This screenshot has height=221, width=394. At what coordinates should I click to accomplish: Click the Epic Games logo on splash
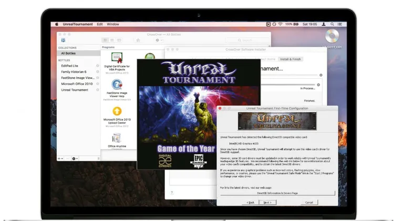(x=198, y=161)
